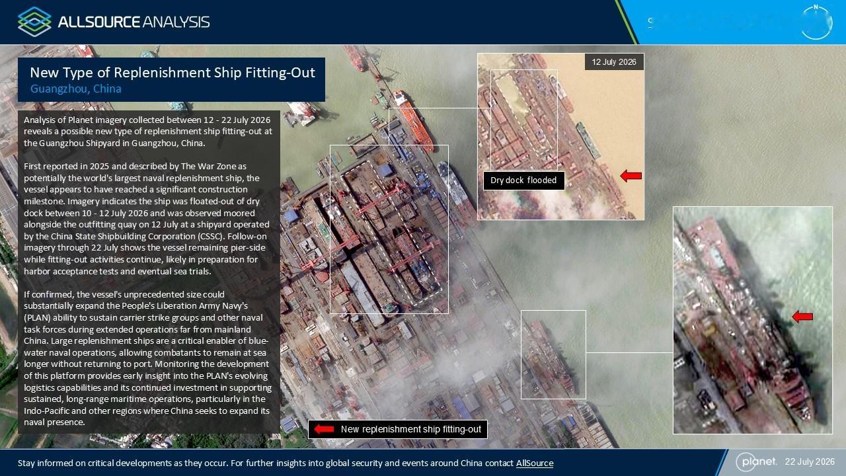Click the red arrow in the 12 July inset

click(631, 175)
